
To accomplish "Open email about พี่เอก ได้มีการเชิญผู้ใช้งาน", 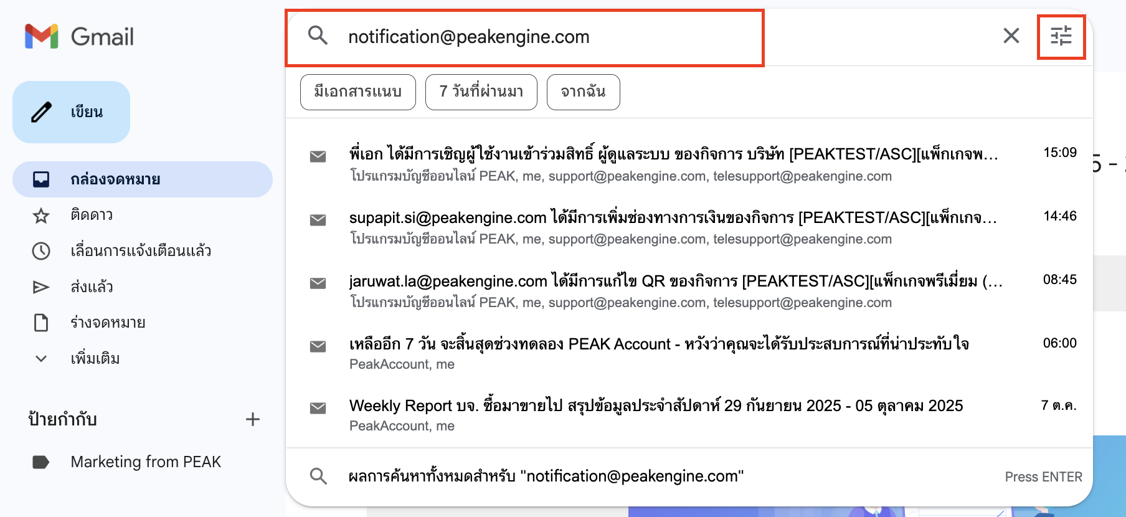I will (689, 164).
